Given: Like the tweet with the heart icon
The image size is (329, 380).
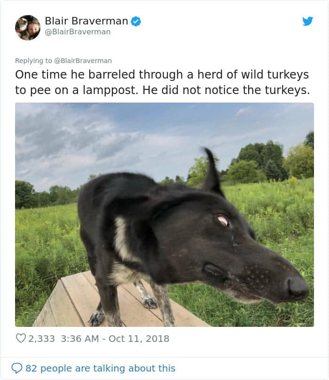Looking at the screenshot, I should (21, 339).
